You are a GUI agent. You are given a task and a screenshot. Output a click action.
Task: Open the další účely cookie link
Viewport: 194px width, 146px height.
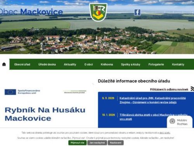165,133
